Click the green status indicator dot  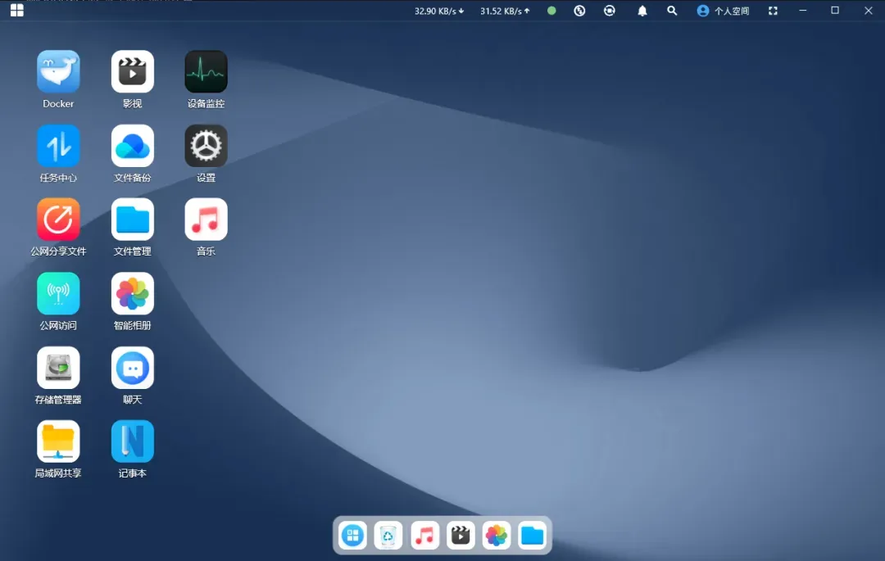(551, 11)
